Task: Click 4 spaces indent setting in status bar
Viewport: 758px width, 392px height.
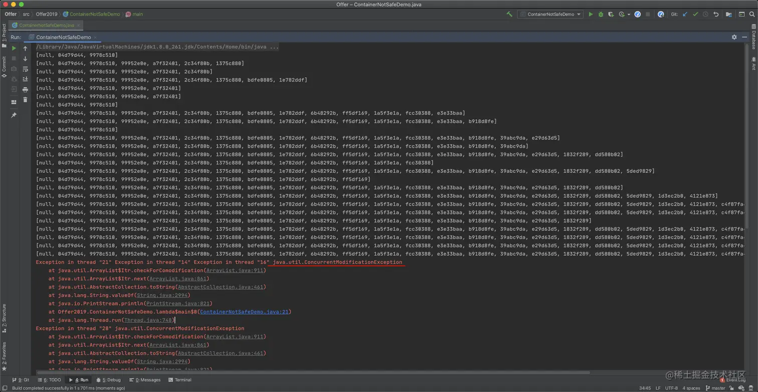Action: click(x=691, y=388)
